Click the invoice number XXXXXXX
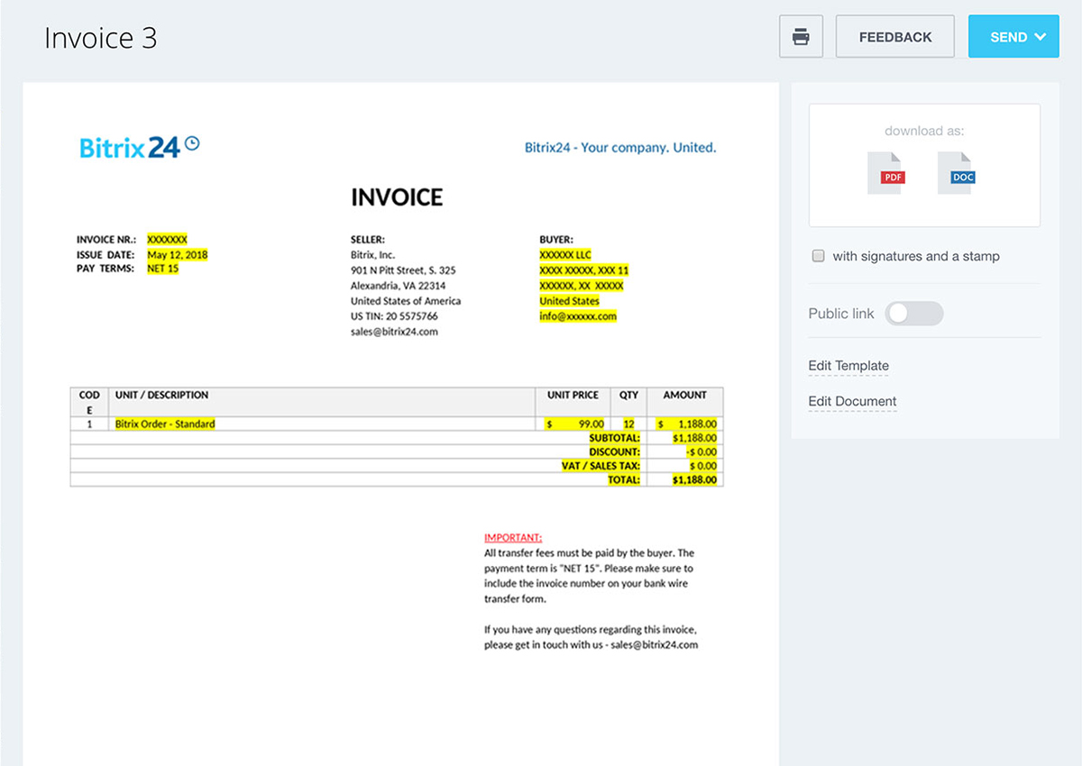Image resolution: width=1082 pixels, height=766 pixels. (x=167, y=240)
